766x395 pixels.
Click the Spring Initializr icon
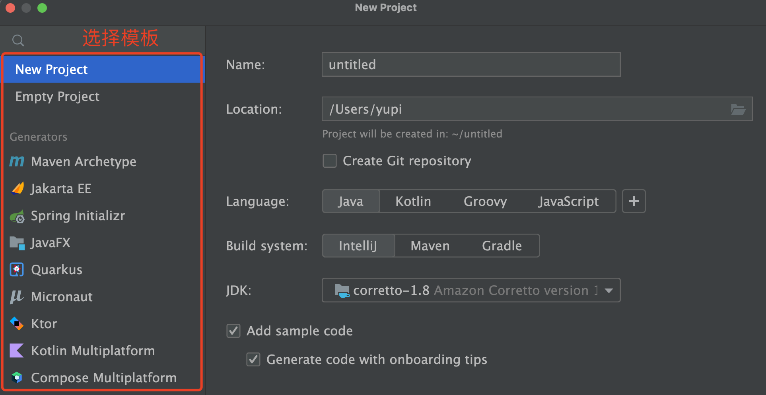[x=17, y=216]
